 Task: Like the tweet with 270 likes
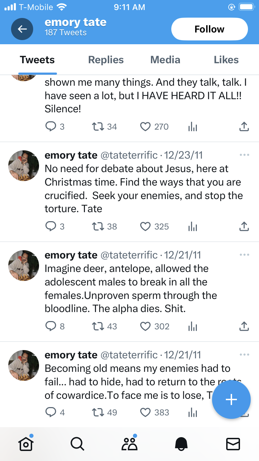pos(145,127)
